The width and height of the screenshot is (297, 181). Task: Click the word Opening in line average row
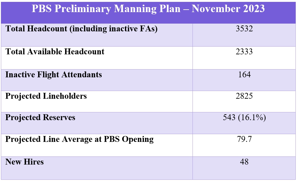pyautogui.click(x=138, y=139)
